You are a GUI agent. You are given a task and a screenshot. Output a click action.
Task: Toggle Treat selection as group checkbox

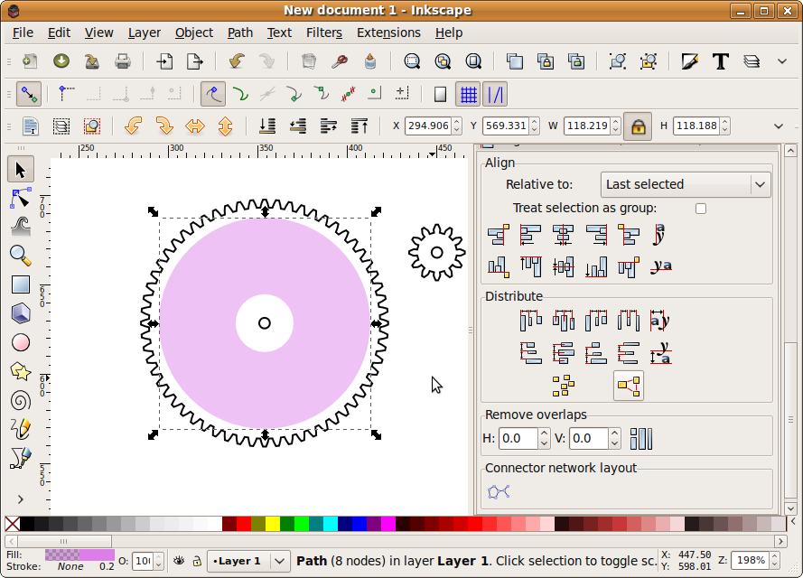[x=701, y=209]
